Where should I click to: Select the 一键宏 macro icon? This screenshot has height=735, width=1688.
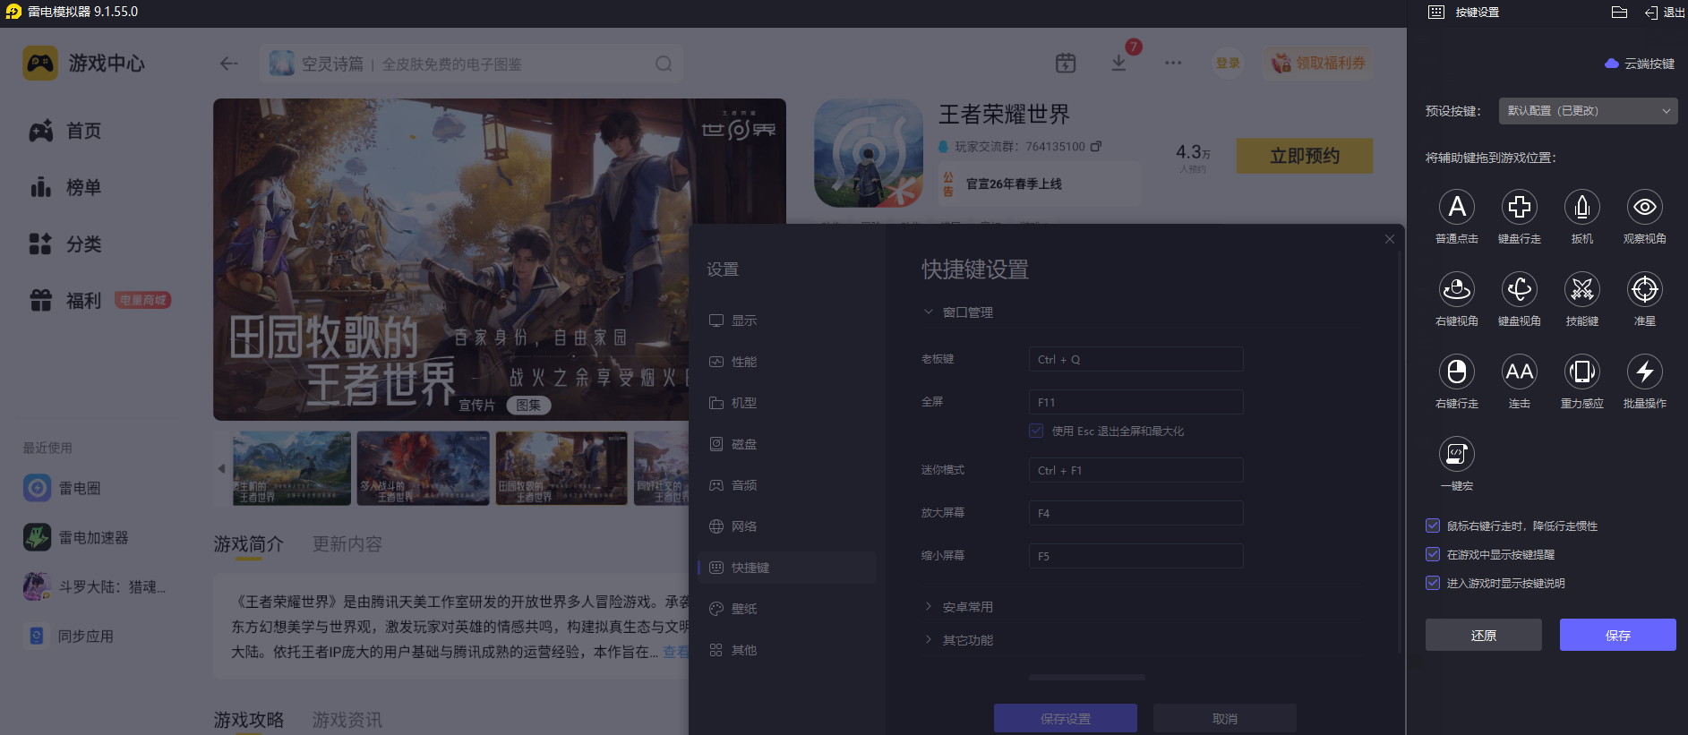pos(1457,455)
